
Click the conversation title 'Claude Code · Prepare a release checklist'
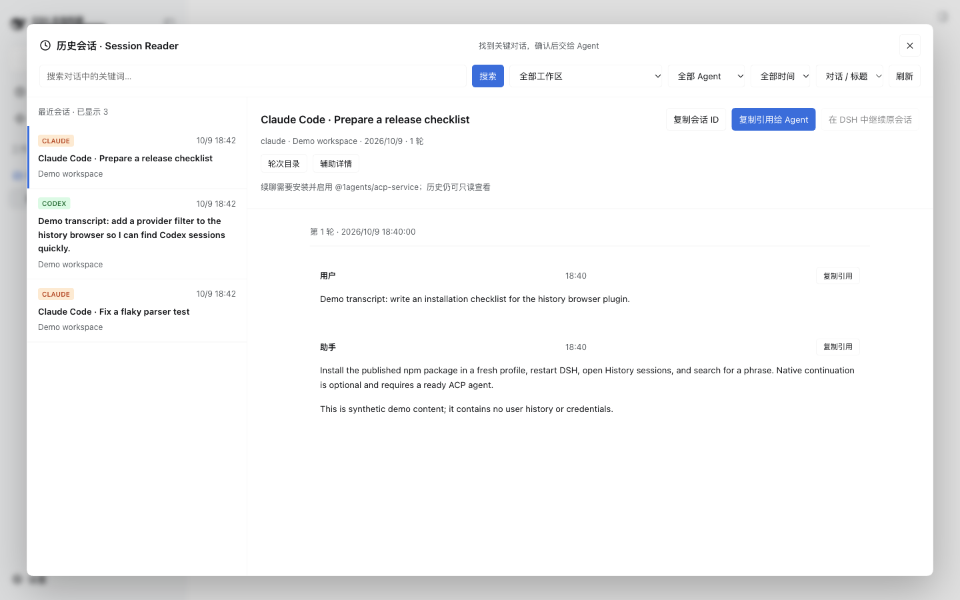tap(365, 119)
